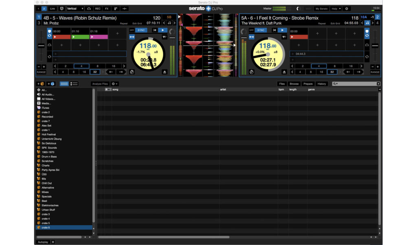Switch to the 2-deck layout
The width and height of the screenshot is (417, 245).
click(x=44, y=9)
